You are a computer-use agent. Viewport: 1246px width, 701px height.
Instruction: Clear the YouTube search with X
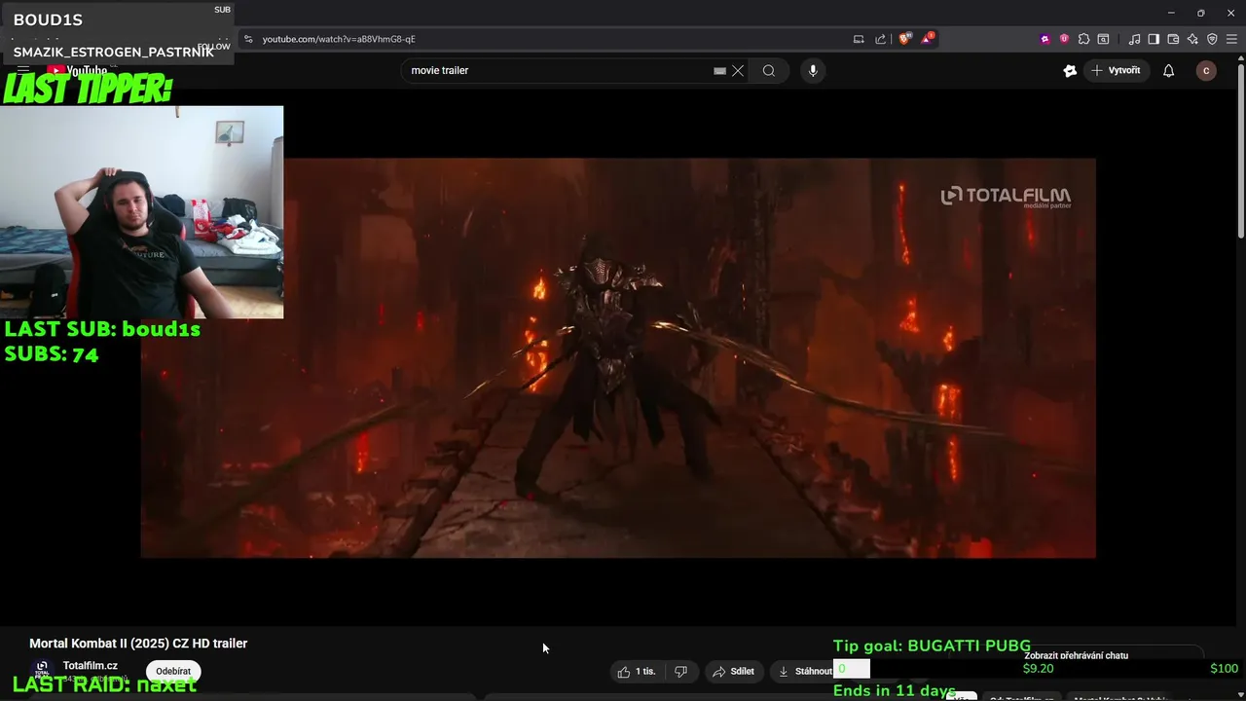click(x=738, y=70)
